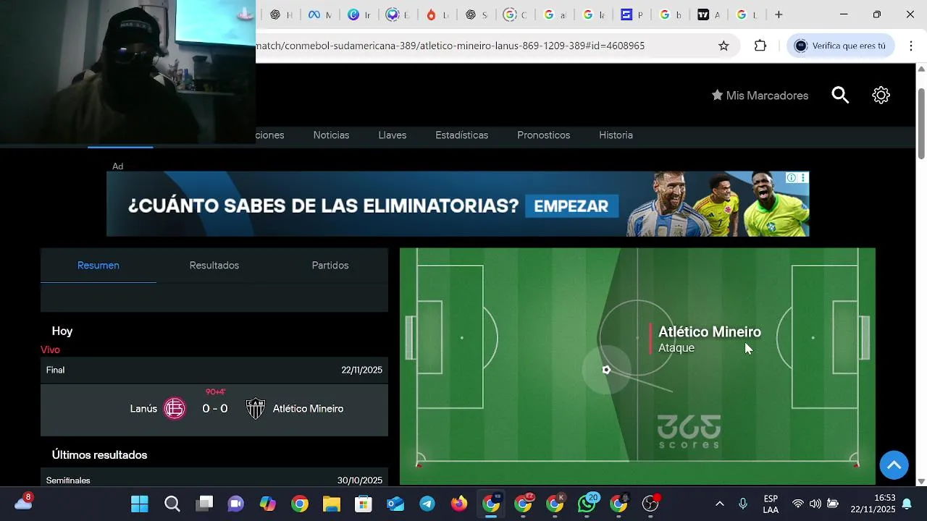Click the microphone icon in system tray
This screenshot has width=927, height=521.
[743, 504]
